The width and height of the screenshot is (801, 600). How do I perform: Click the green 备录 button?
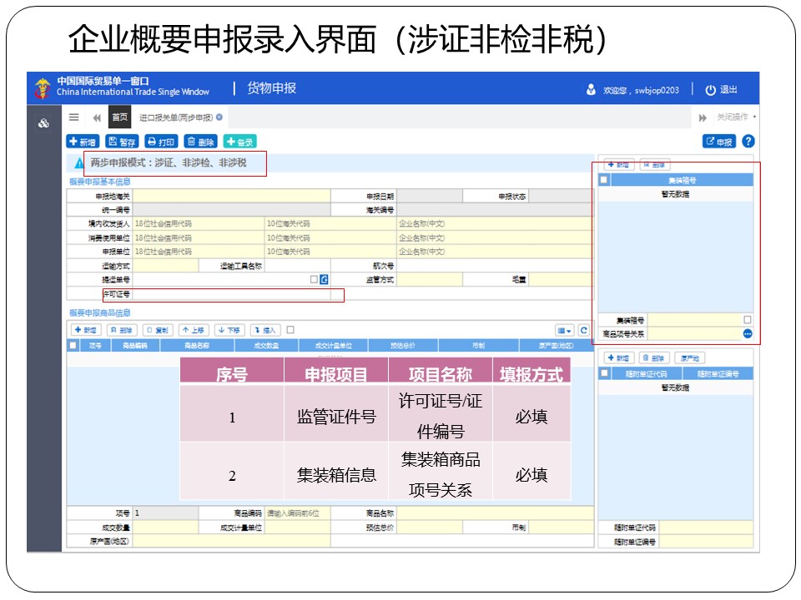[239, 142]
